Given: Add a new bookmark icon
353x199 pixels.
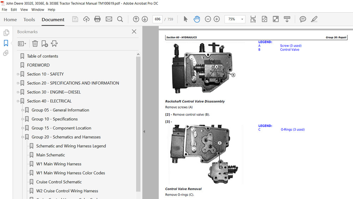Looking at the screenshot, I should [x=44, y=43].
